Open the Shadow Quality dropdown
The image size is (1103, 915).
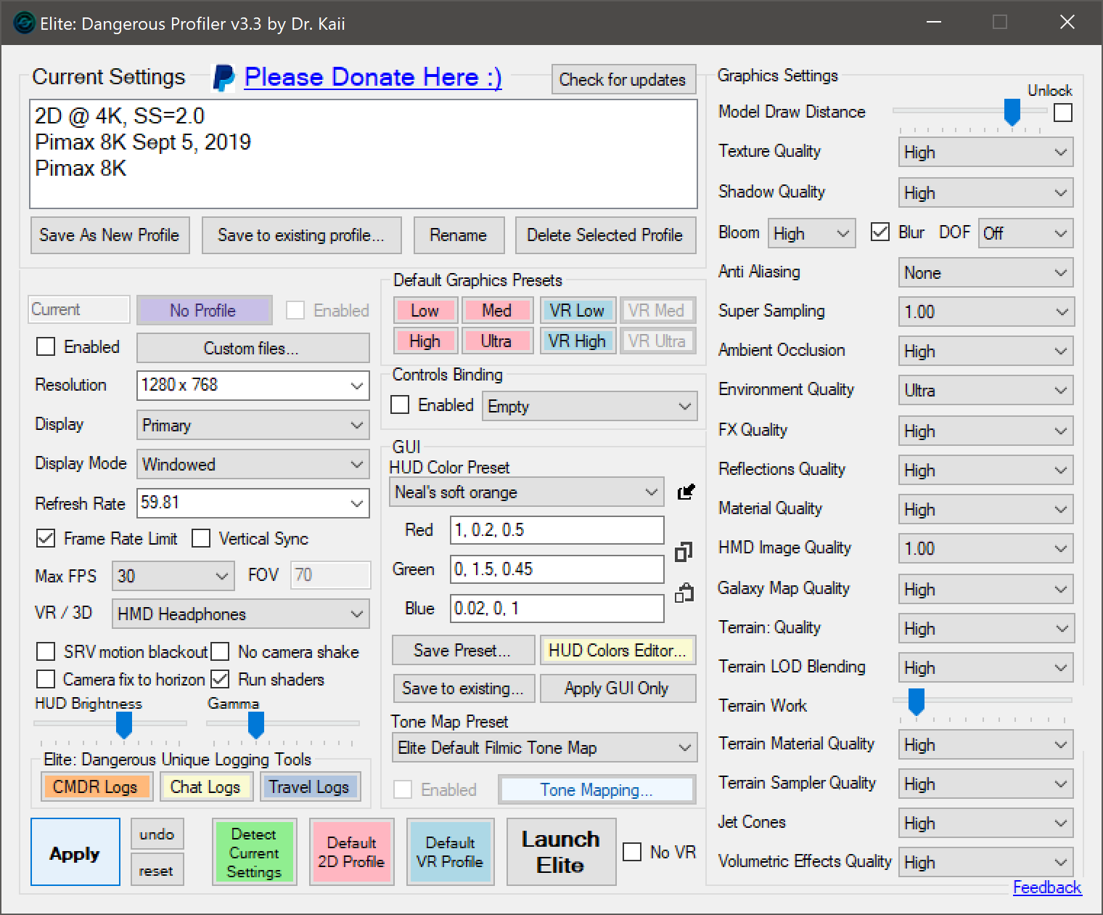tap(985, 193)
